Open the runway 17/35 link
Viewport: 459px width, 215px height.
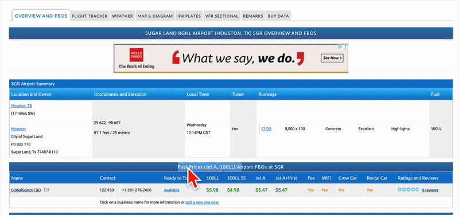tap(266, 128)
